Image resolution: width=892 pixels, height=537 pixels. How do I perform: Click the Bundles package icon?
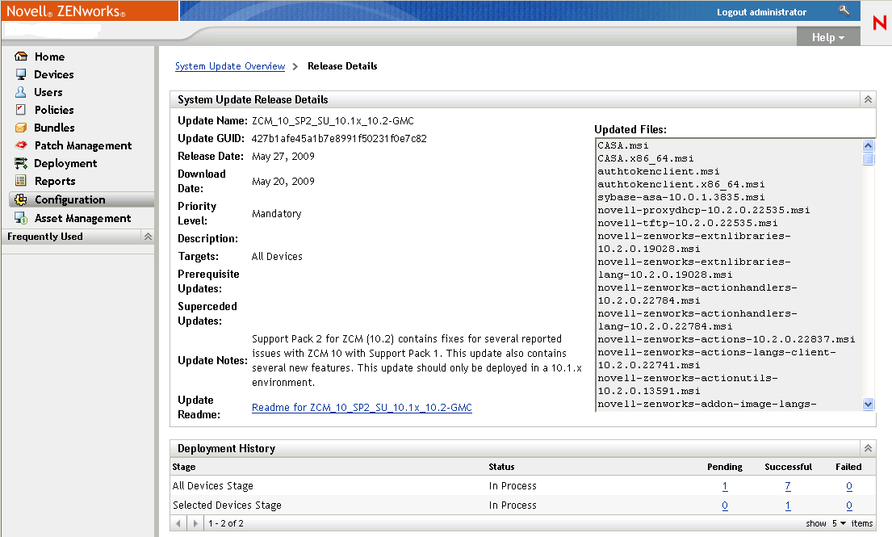tap(21, 128)
